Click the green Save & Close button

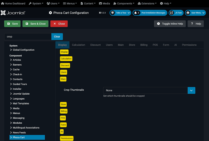click(35, 24)
